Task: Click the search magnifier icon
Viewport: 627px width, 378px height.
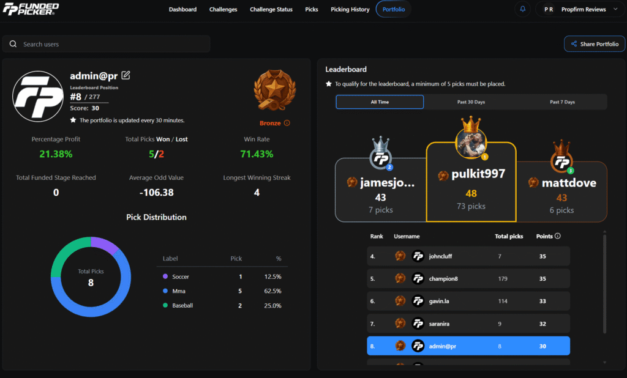Action: click(x=13, y=44)
